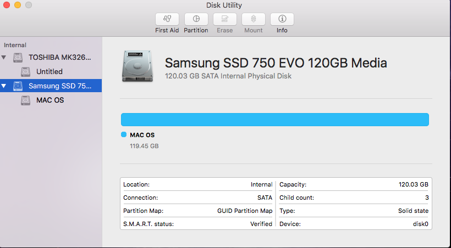Viewport: 451px width, 248px height.
Task: Click the MAC OS volume icon
Action: tap(26, 100)
